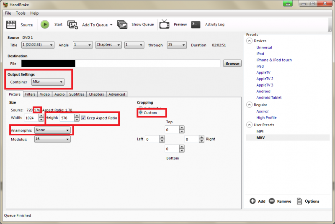Open the Chapters mode dropdown
This screenshot has width=335, height=224.
[x=108, y=45]
